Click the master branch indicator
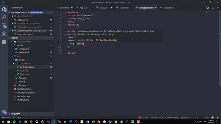The height and width of the screenshot is (124, 221). point(7,117)
